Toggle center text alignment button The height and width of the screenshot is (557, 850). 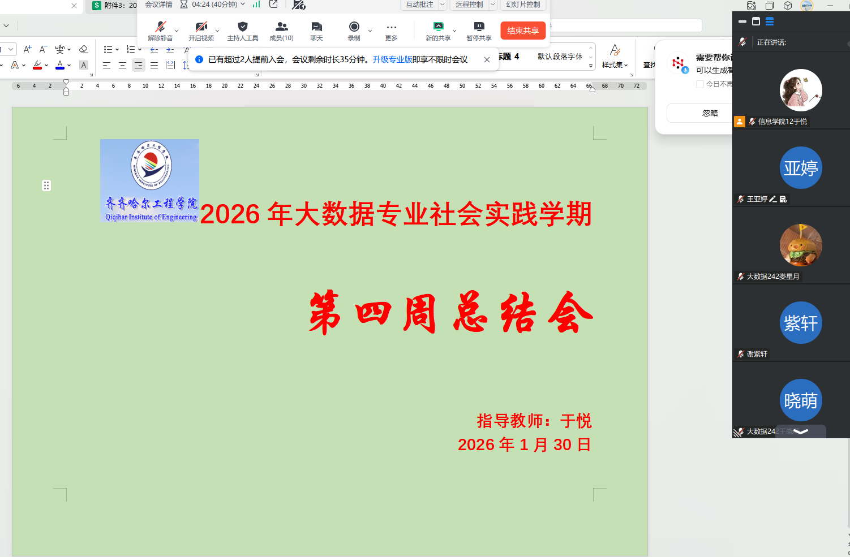click(122, 66)
